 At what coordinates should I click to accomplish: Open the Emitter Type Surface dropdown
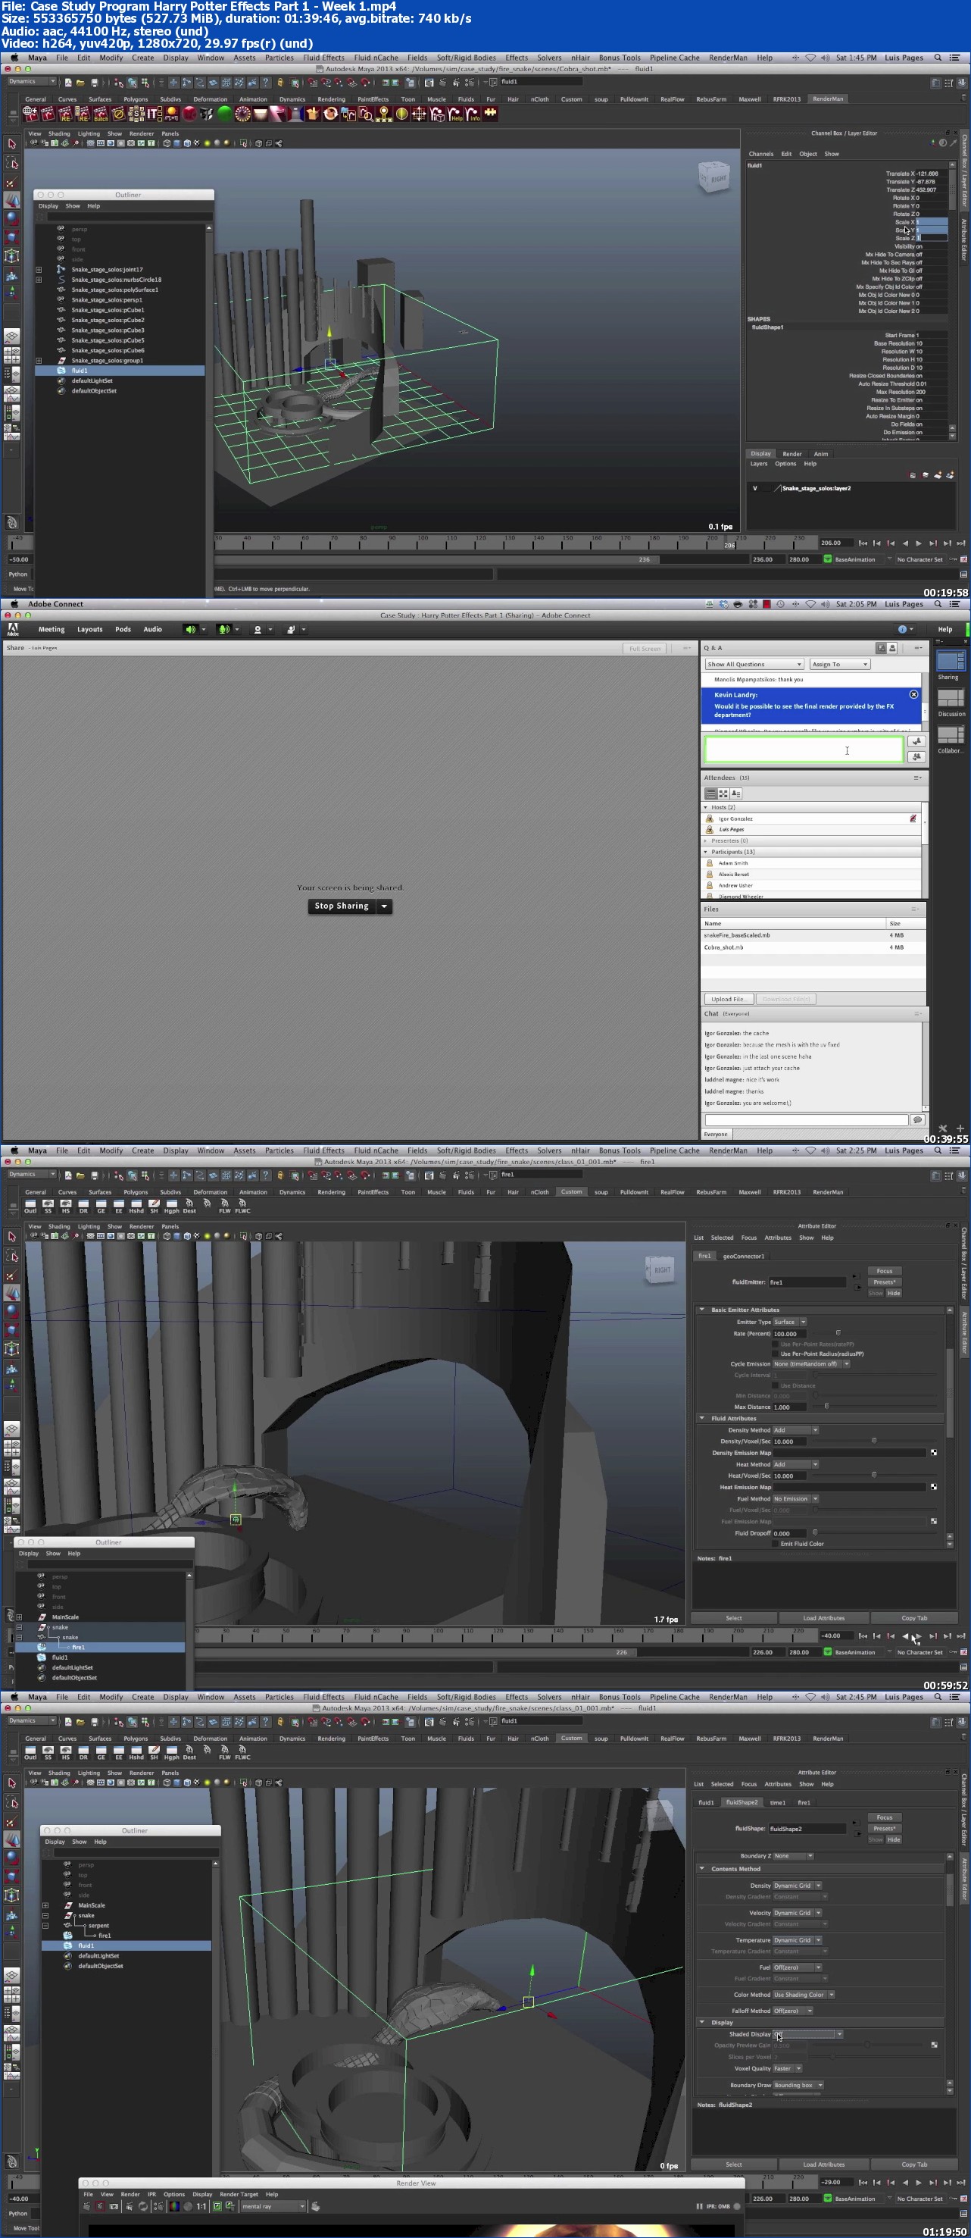point(789,1322)
